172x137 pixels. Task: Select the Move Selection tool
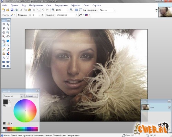coord(8,28)
